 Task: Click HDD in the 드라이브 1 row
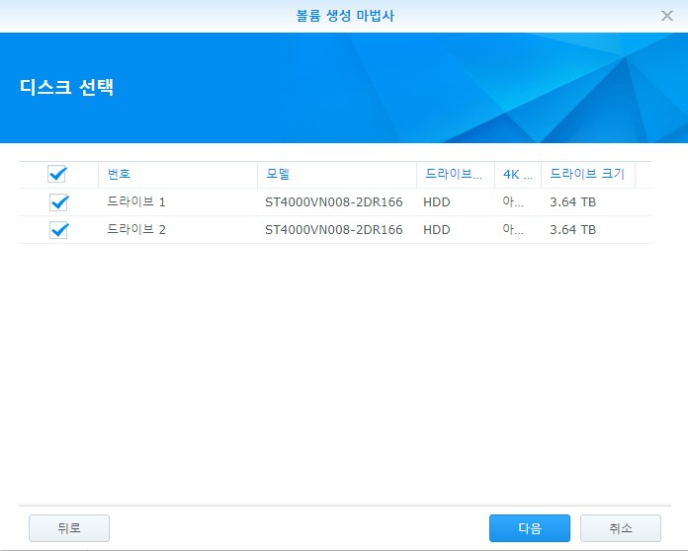click(437, 202)
